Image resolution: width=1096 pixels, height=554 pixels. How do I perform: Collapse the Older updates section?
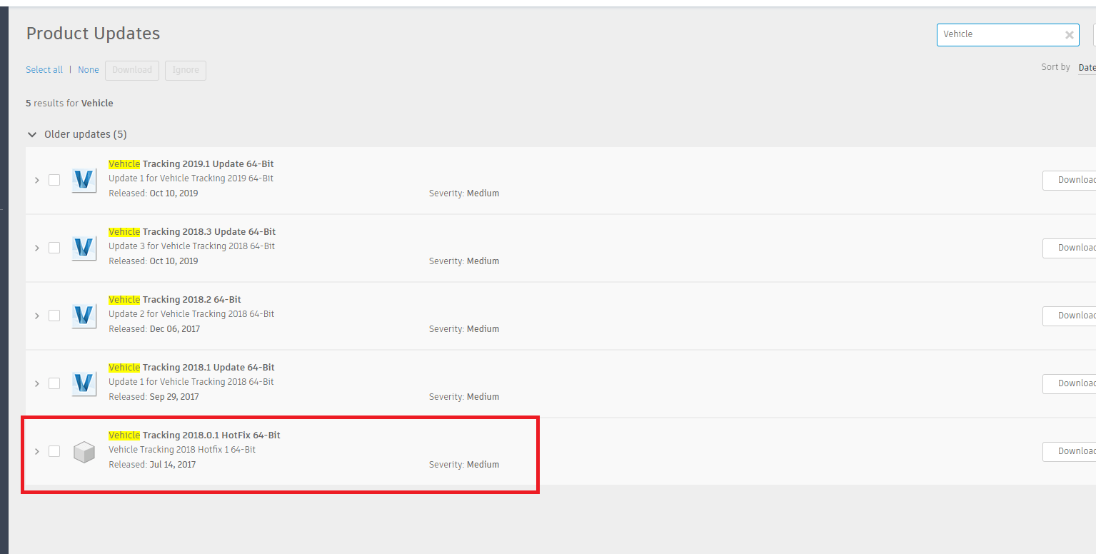coord(31,134)
